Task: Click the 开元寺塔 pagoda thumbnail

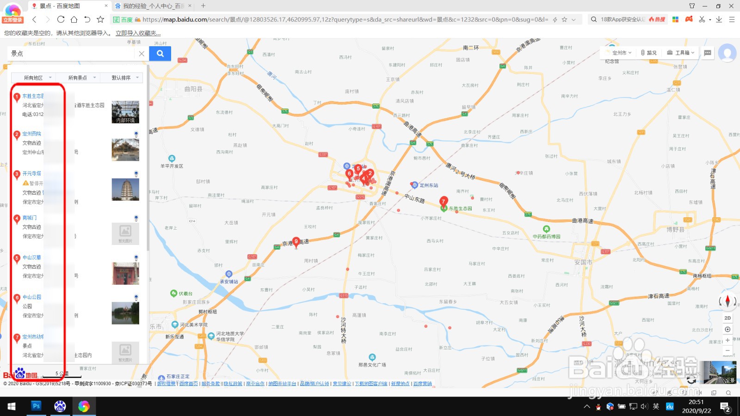Action: [x=125, y=190]
